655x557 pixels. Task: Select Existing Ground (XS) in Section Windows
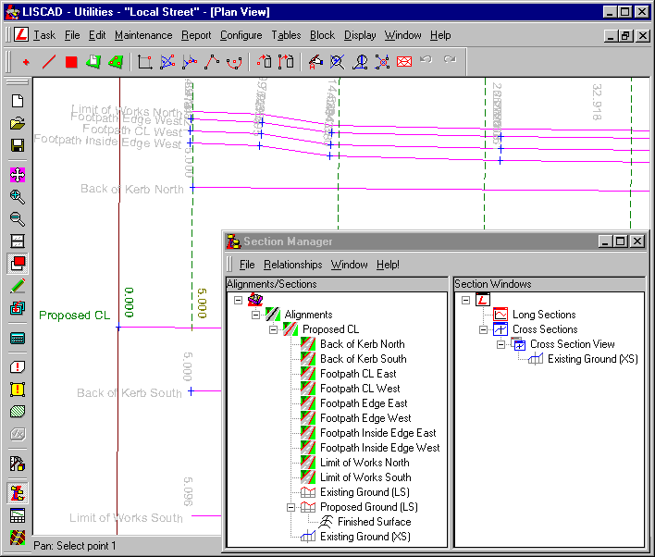tap(592, 359)
